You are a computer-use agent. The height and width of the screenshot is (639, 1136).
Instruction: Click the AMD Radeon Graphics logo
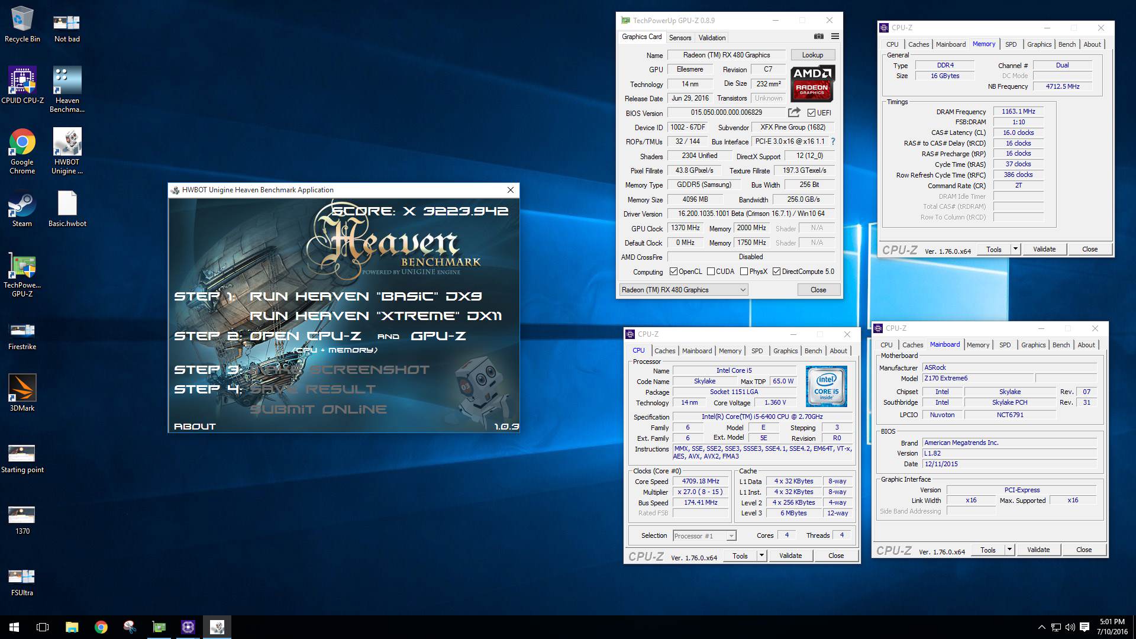pos(812,83)
